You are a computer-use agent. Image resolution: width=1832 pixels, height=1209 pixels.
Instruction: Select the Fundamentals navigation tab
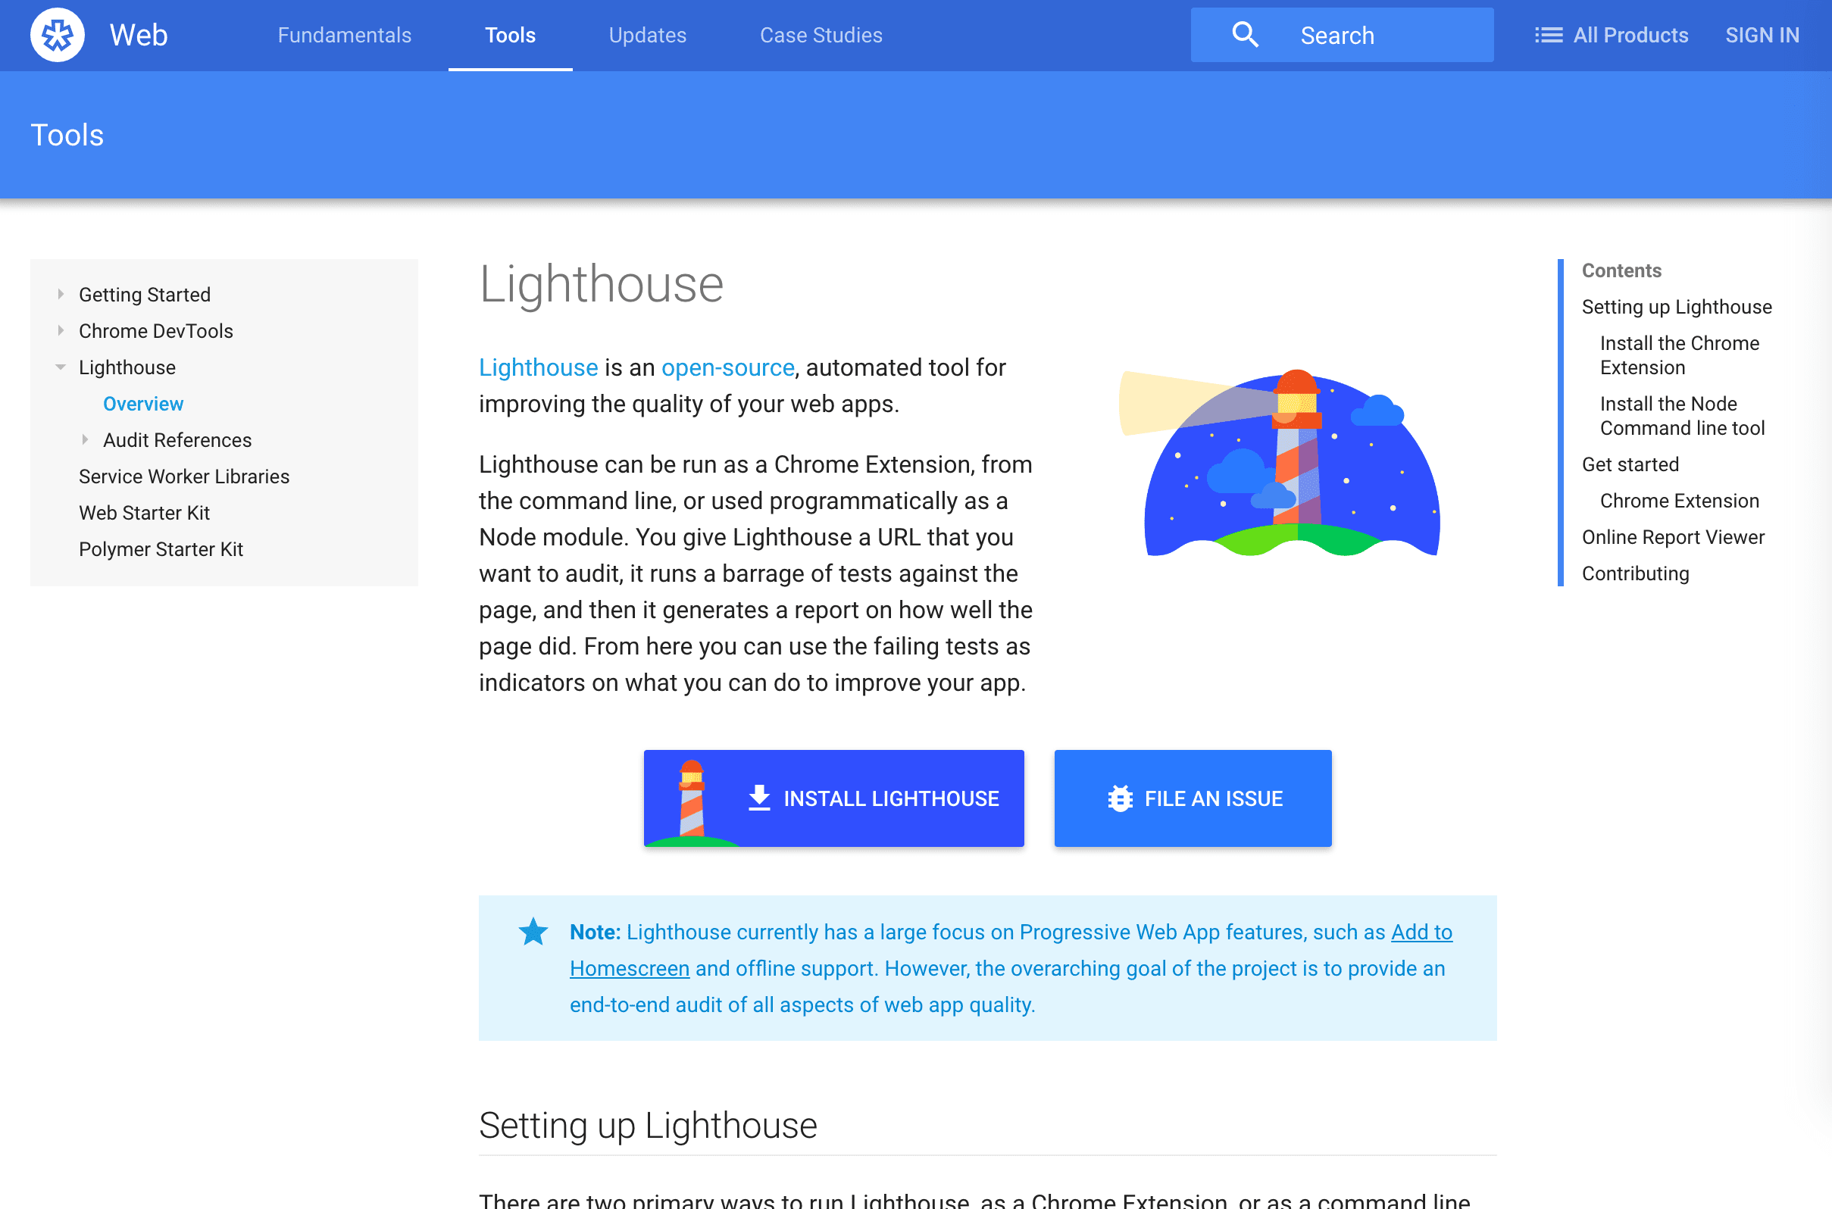click(342, 35)
